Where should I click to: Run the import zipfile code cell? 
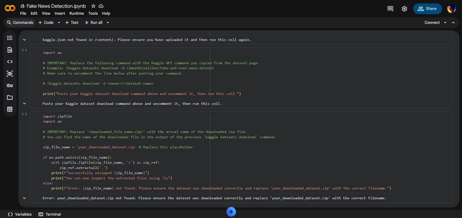coord(24,114)
